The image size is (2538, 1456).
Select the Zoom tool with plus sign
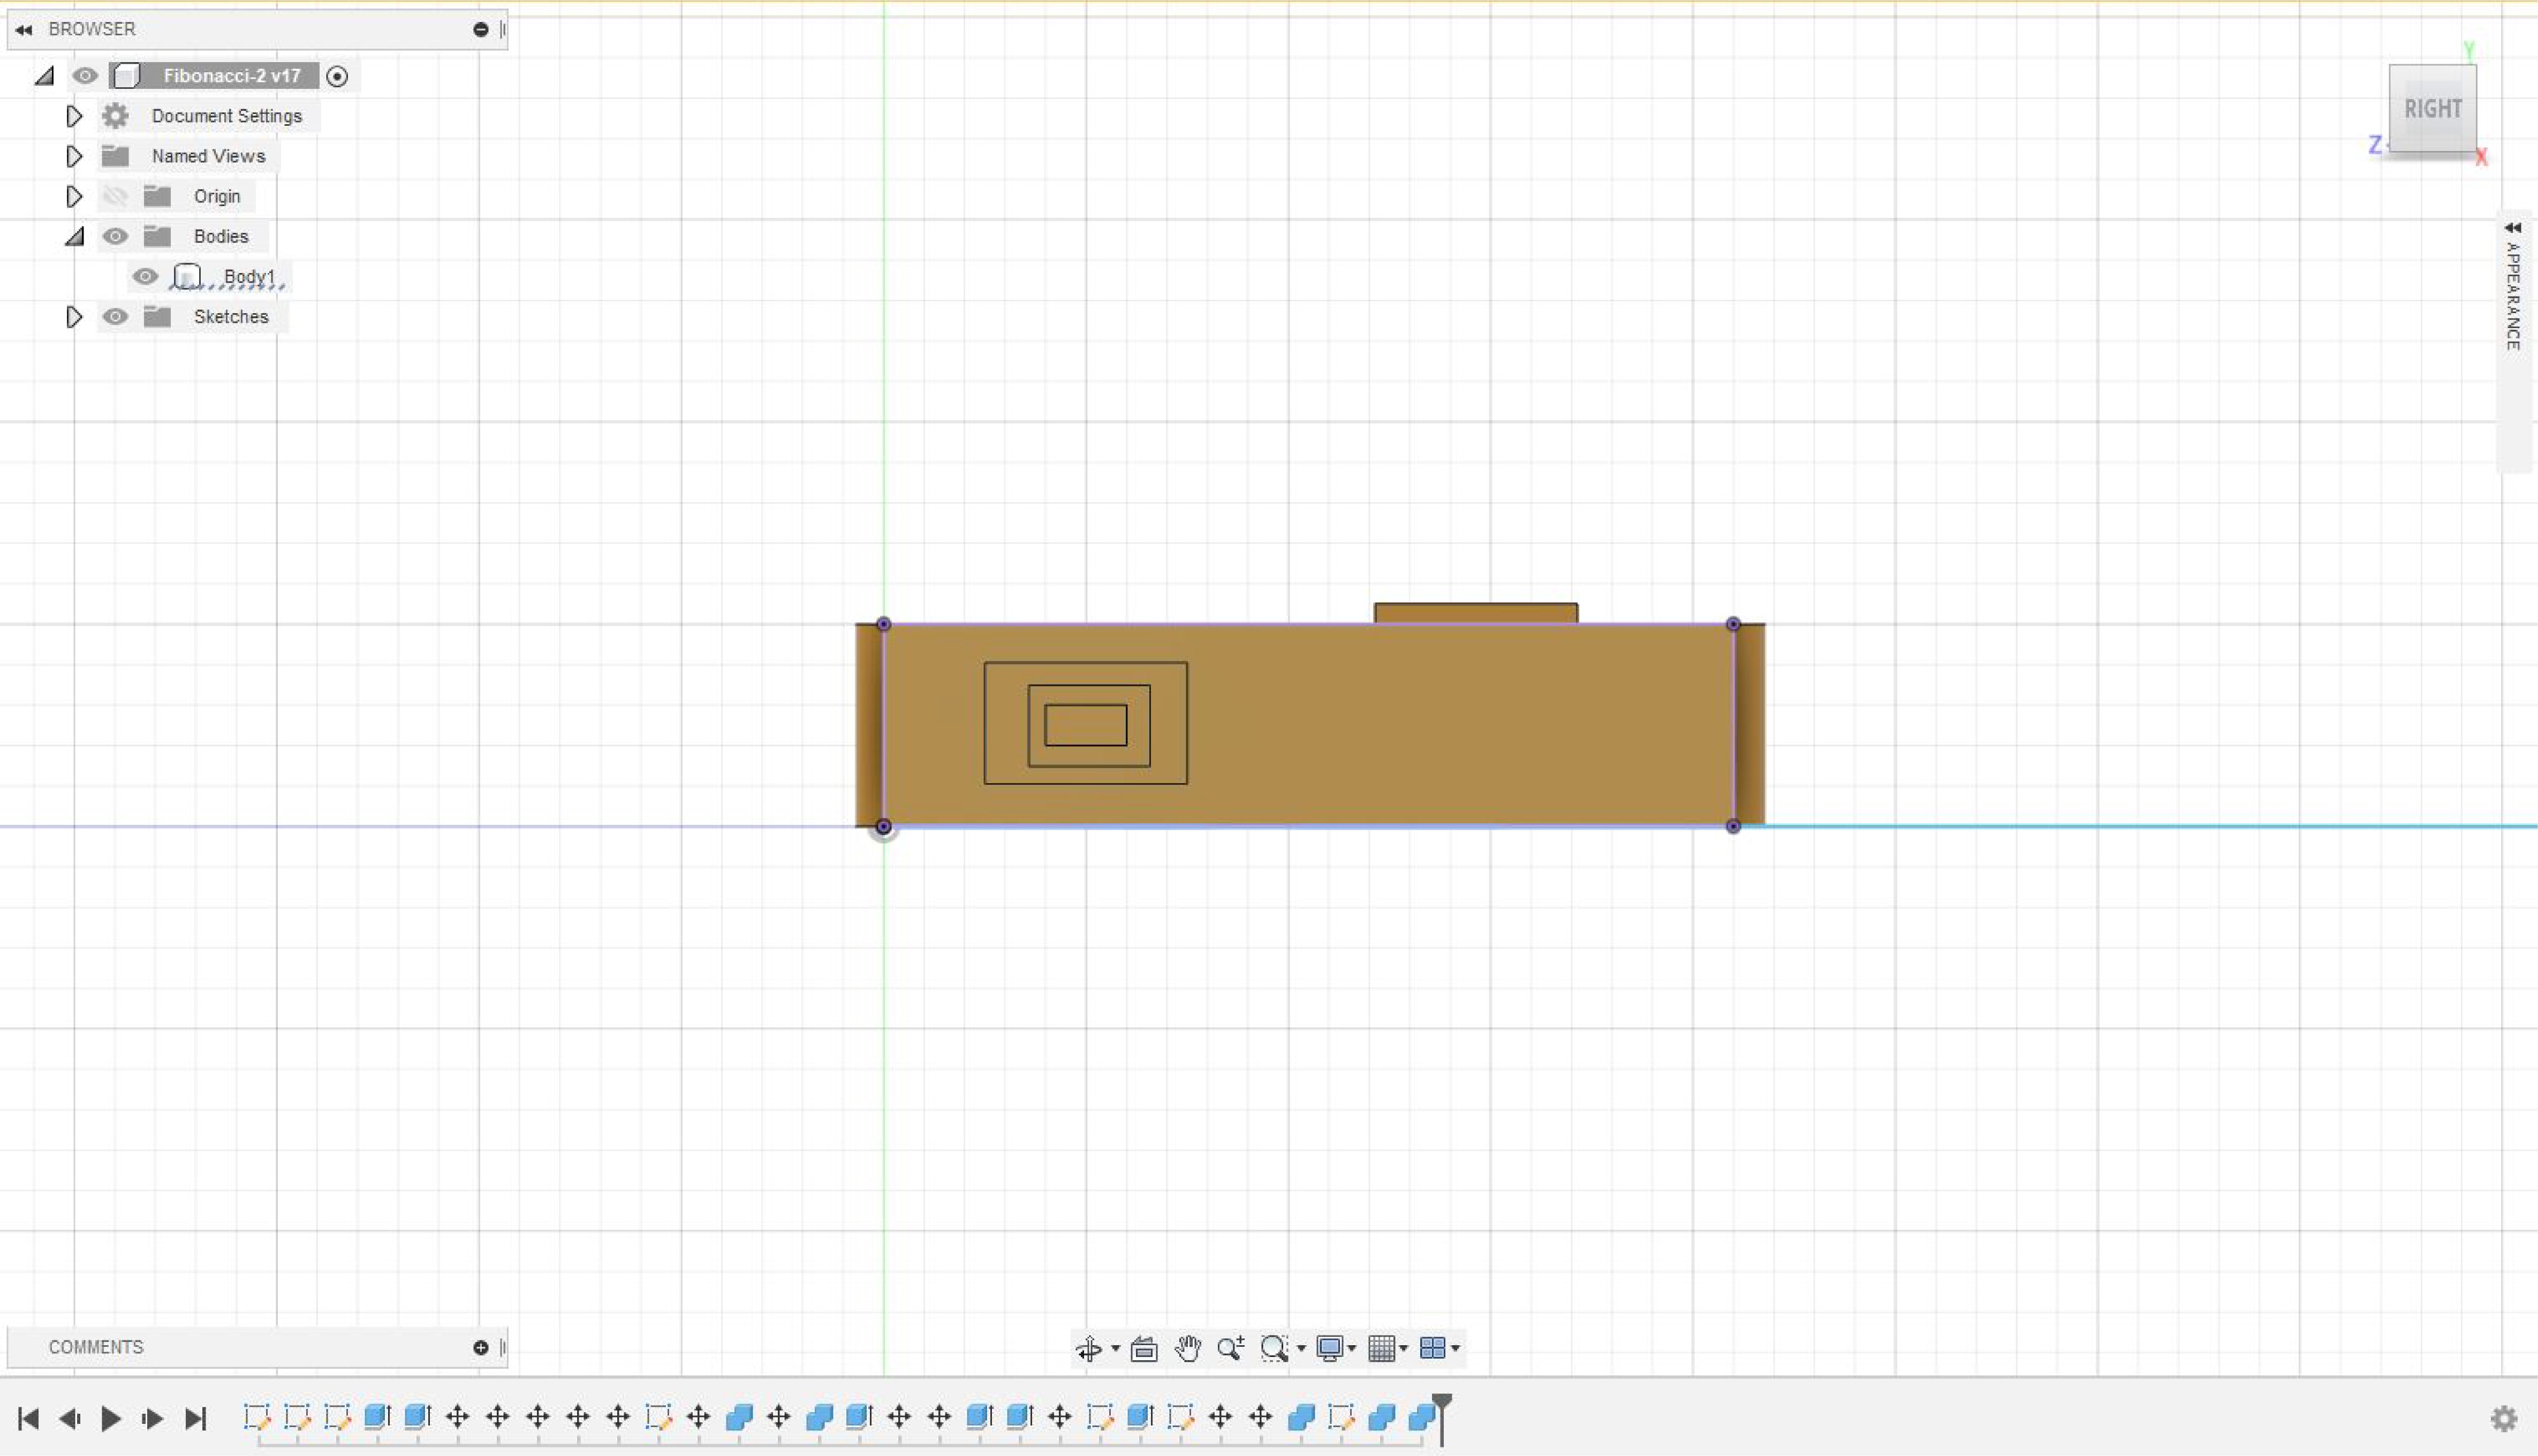click(x=1231, y=1349)
